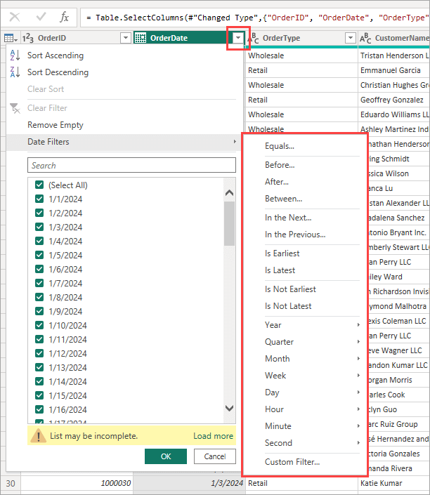Open the Hour filter submenu
The height and width of the screenshot is (495, 430).
coord(312,409)
